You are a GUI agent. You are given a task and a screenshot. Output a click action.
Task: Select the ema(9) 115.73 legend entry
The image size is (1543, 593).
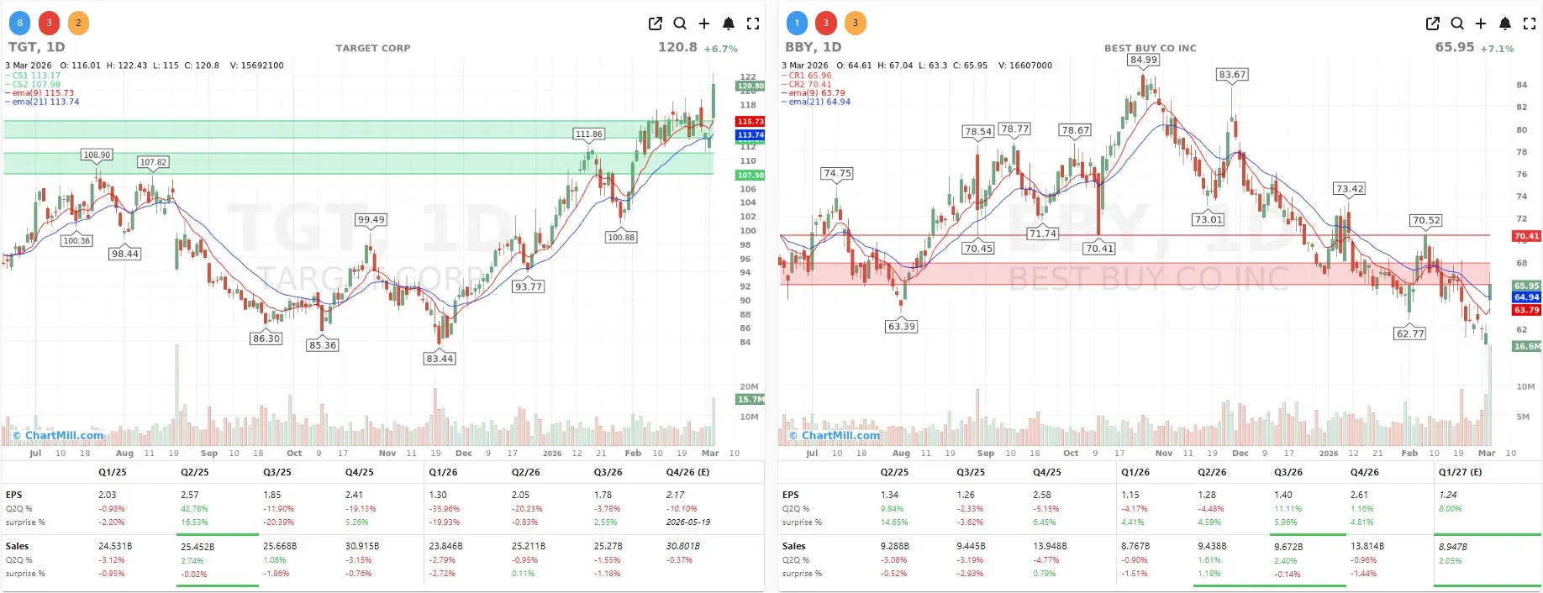[40, 93]
